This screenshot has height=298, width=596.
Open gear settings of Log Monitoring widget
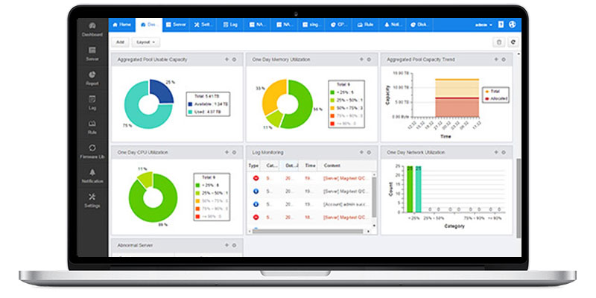(x=369, y=153)
